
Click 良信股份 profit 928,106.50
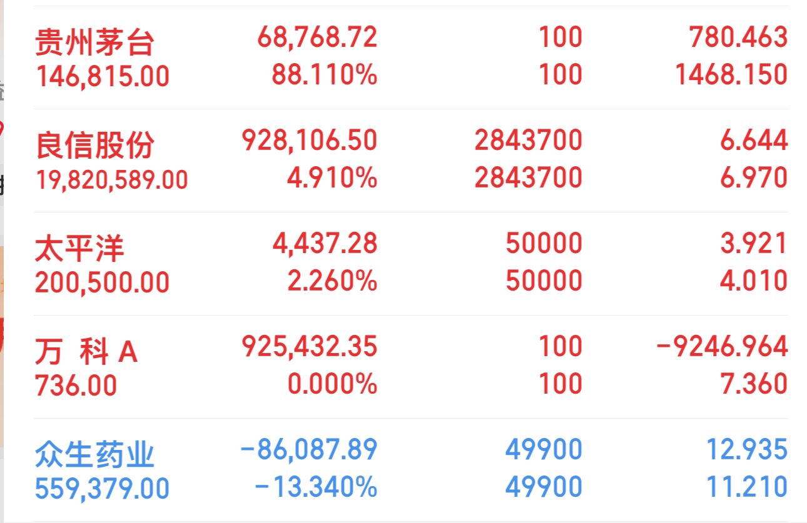pyautogui.click(x=310, y=141)
